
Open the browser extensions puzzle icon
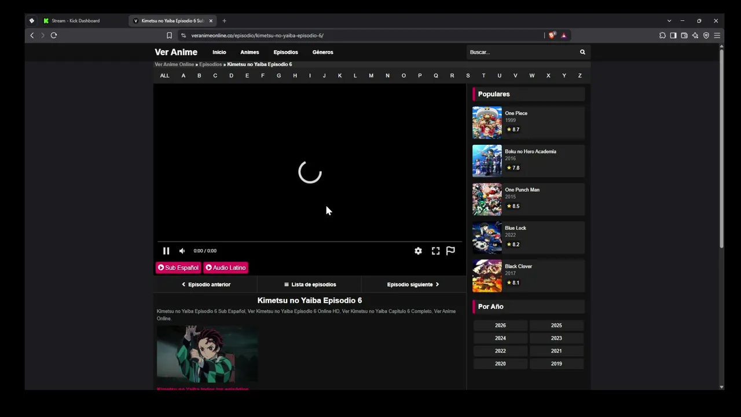(662, 35)
